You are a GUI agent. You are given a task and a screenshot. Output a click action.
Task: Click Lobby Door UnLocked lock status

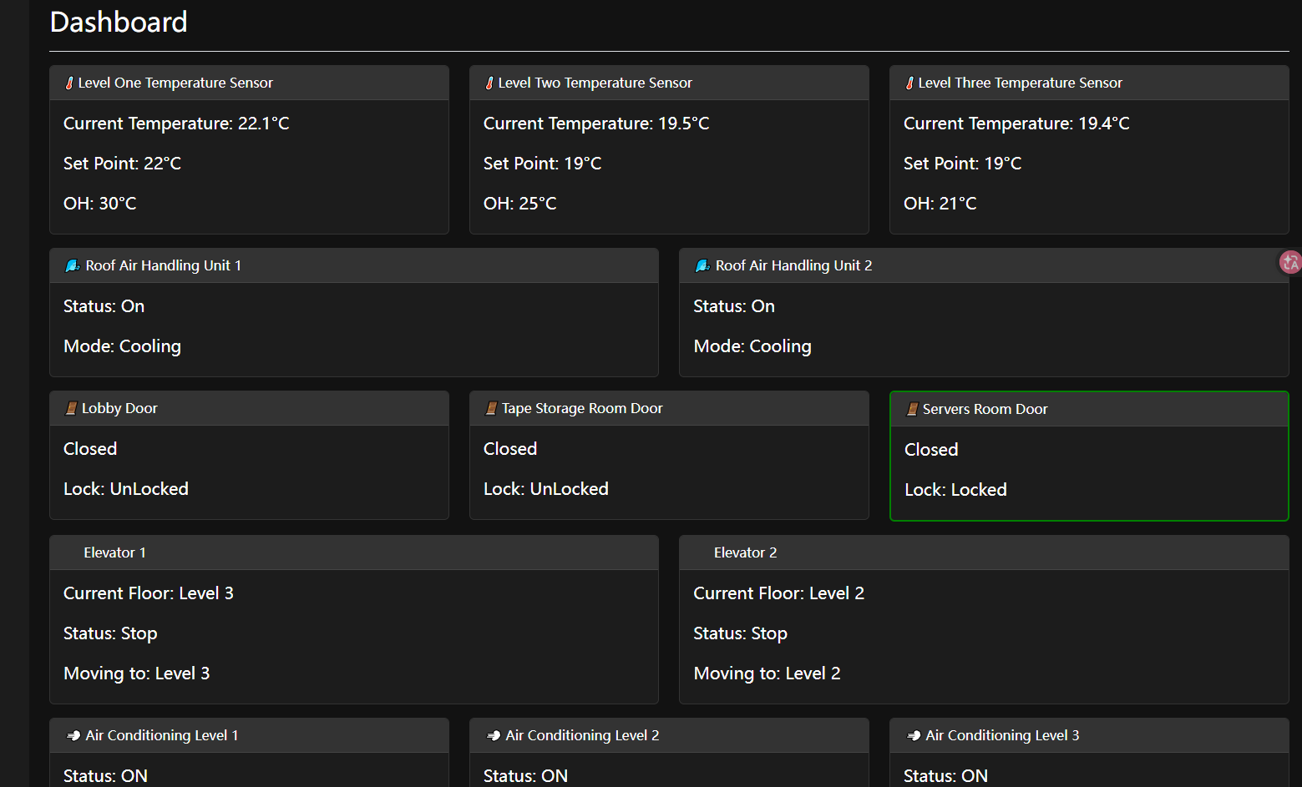click(126, 489)
